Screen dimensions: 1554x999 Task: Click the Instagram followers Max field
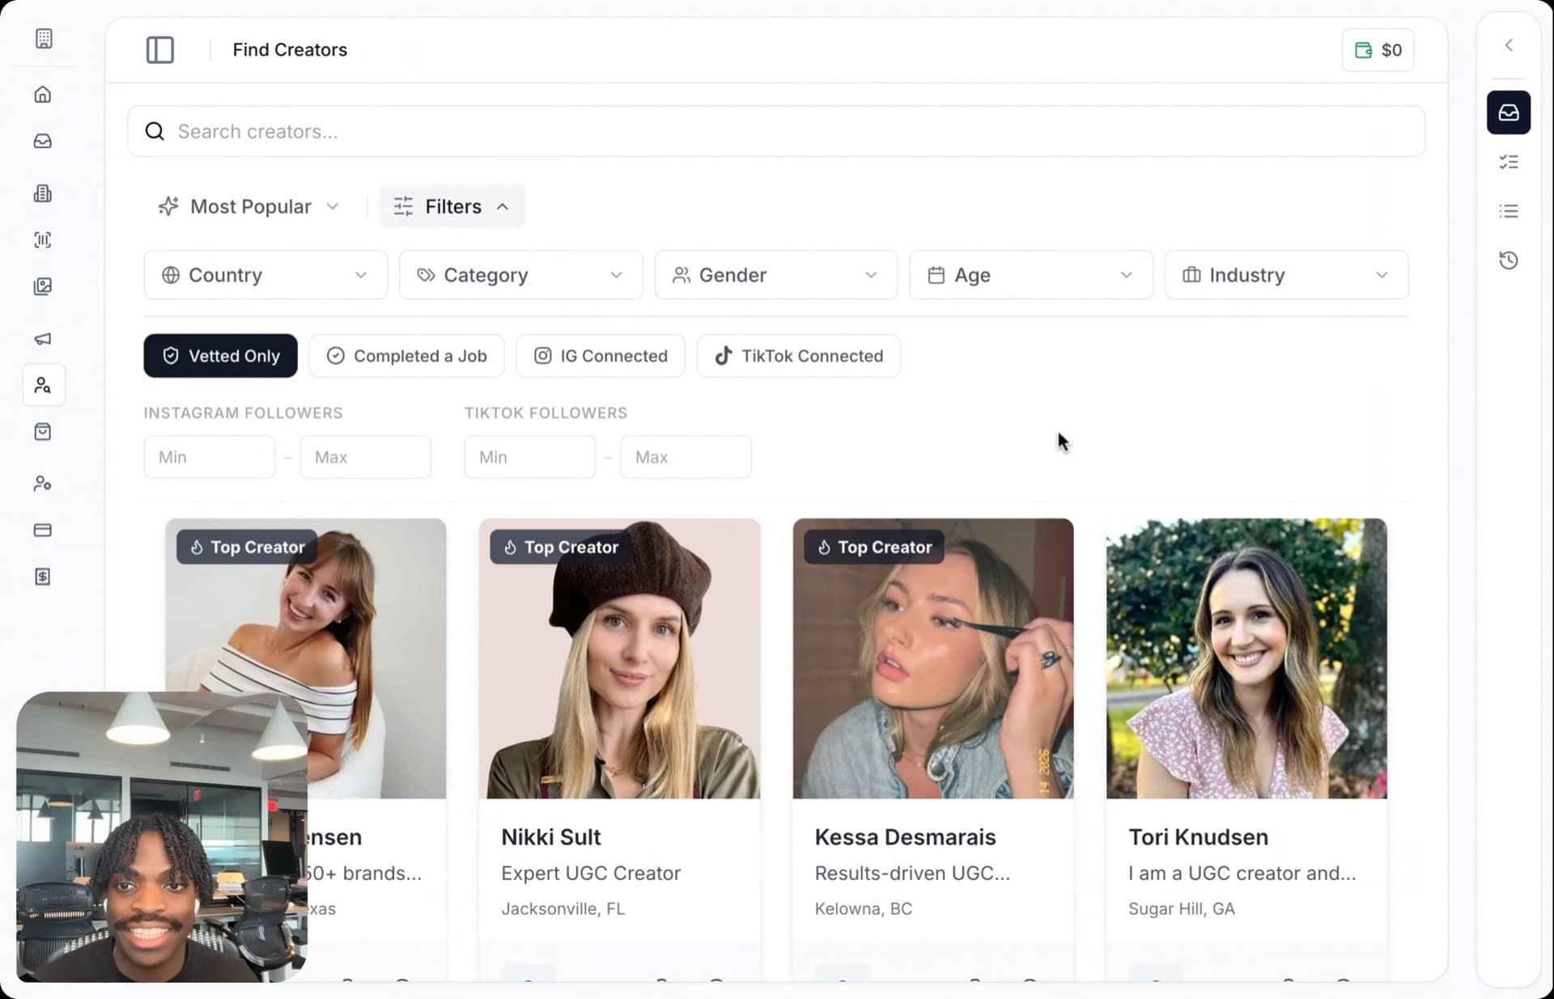[365, 457]
